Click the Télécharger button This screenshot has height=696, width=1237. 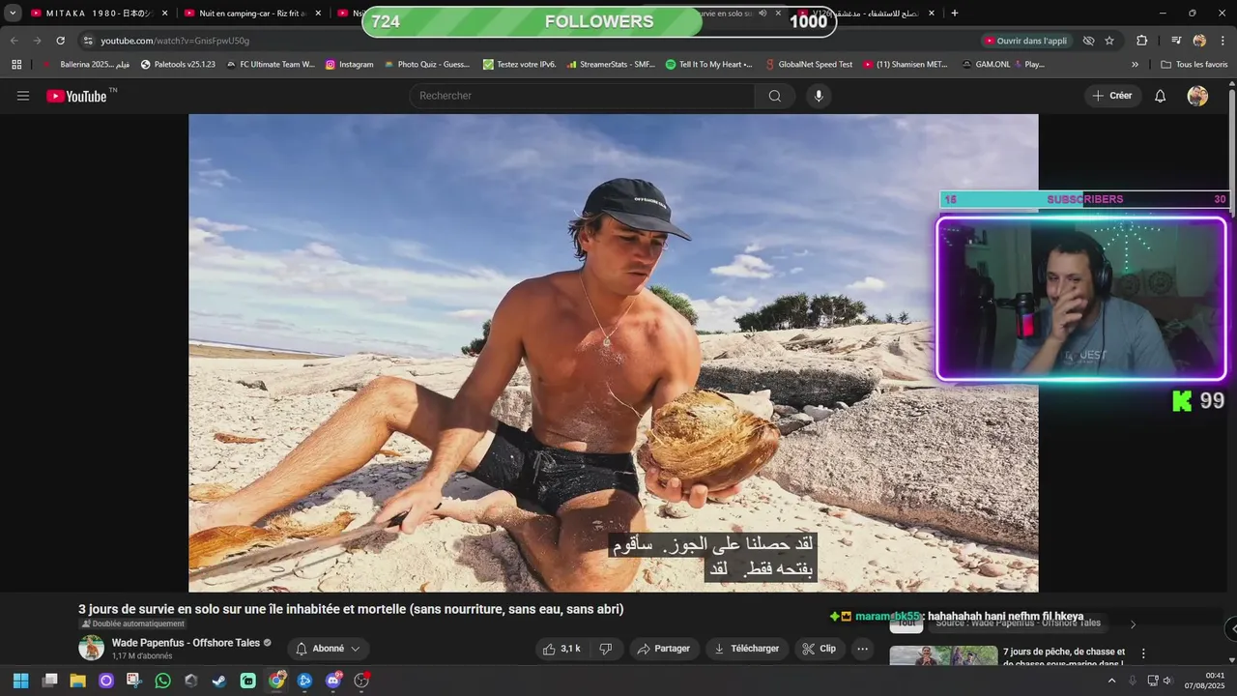coord(746,649)
